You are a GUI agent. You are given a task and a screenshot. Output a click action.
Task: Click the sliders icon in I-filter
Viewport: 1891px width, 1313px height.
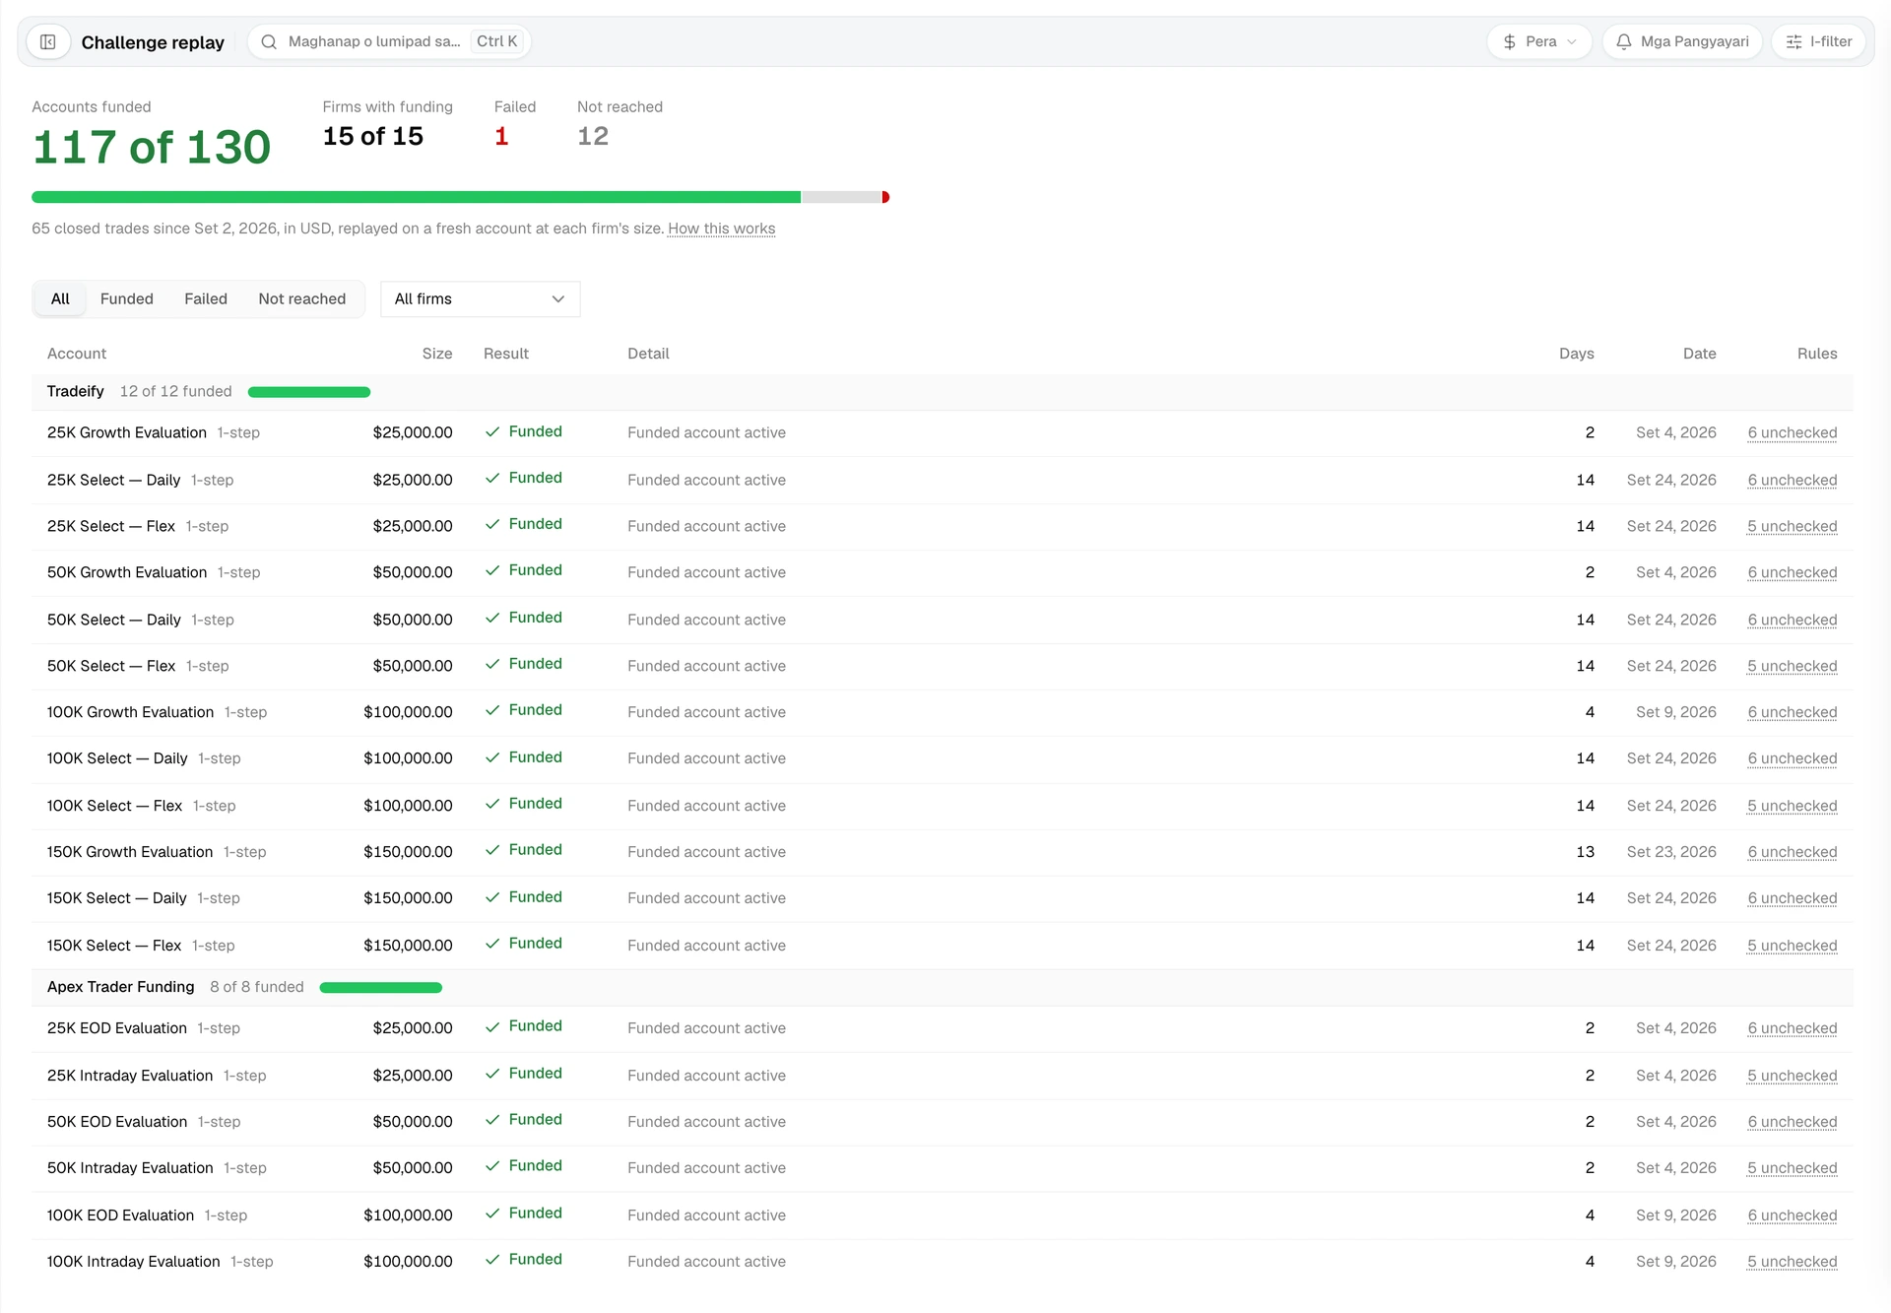click(x=1793, y=42)
